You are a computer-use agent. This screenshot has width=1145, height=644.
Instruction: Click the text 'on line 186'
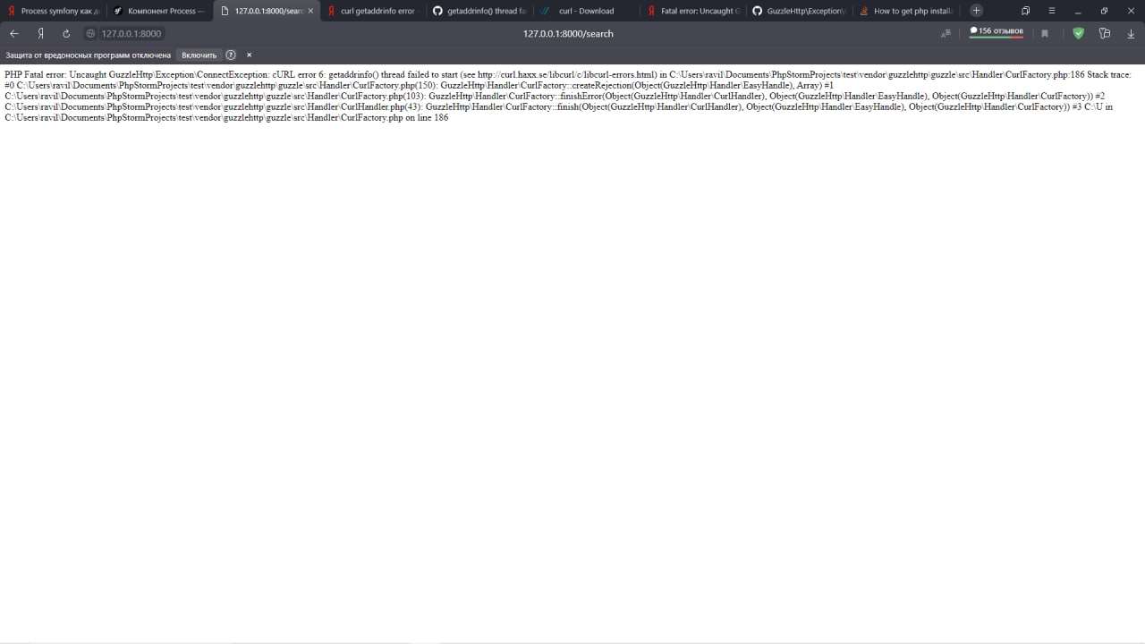click(426, 117)
